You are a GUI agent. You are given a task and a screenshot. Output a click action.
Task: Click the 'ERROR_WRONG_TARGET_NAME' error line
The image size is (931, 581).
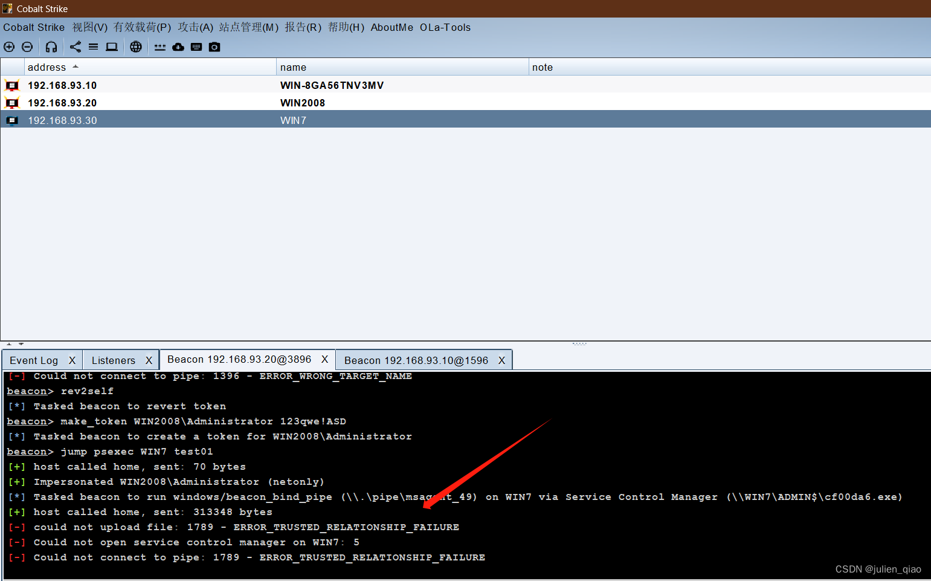tap(210, 376)
